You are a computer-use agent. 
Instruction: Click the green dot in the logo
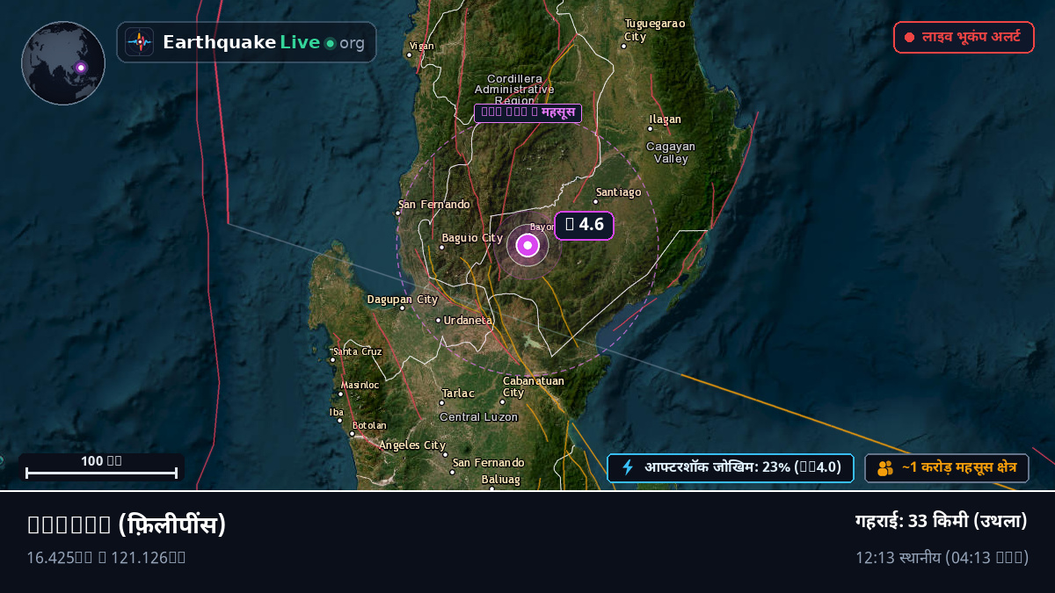click(330, 43)
